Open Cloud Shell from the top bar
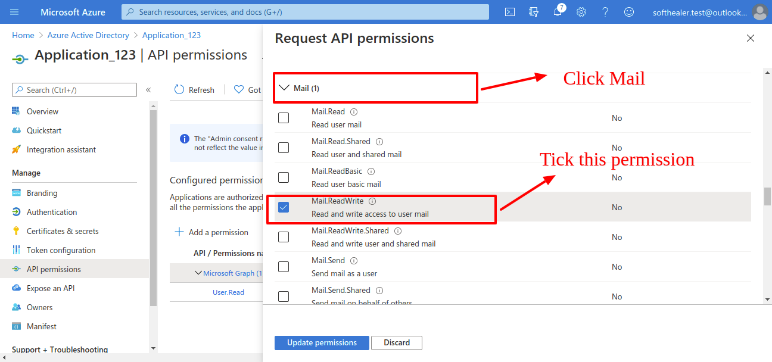This screenshot has width=772, height=362. tap(510, 12)
